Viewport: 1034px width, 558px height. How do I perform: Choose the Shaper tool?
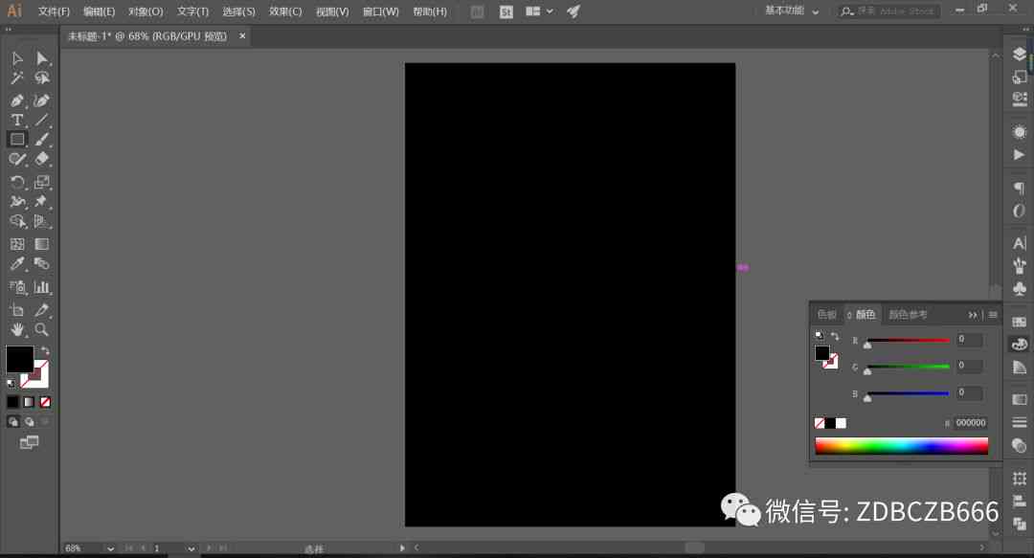[x=17, y=159]
